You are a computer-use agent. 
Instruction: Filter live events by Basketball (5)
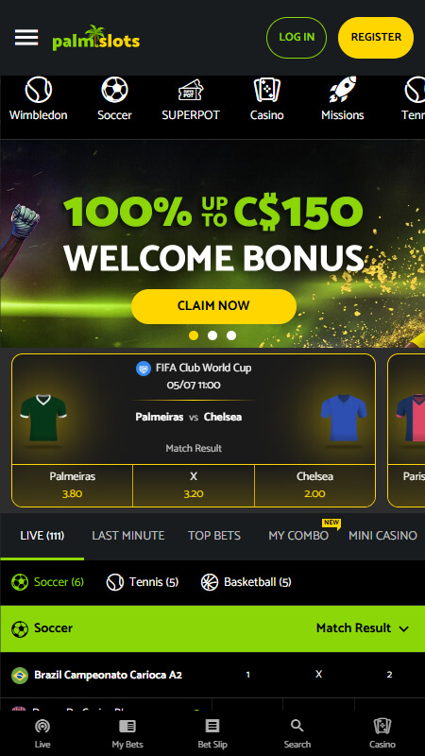coord(246,582)
